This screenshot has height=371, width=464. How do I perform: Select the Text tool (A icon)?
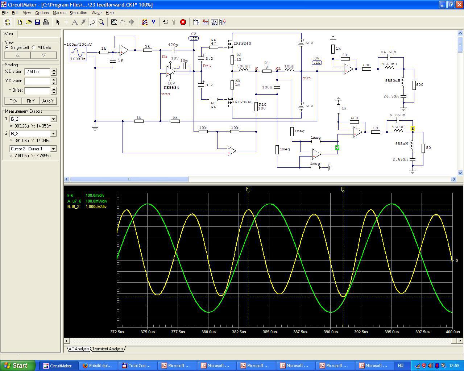pyautogui.click(x=75, y=22)
